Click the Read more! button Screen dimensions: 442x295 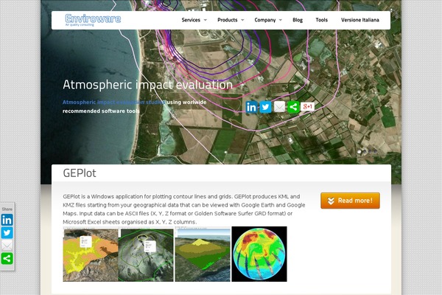[x=350, y=201]
